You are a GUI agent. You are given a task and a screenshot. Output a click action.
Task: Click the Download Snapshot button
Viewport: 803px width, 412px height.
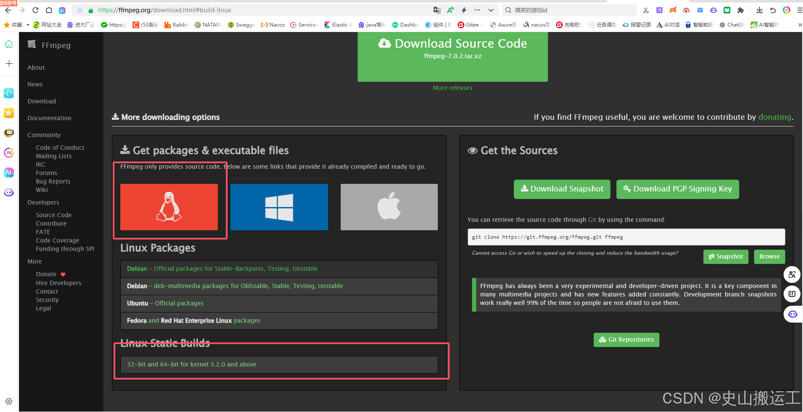pos(562,189)
